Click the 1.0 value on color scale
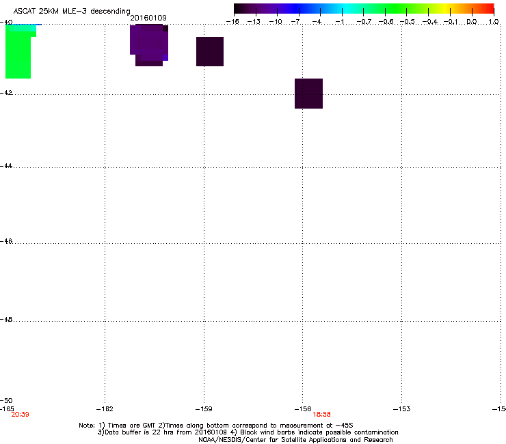This screenshot has height=444, width=506. [494, 22]
